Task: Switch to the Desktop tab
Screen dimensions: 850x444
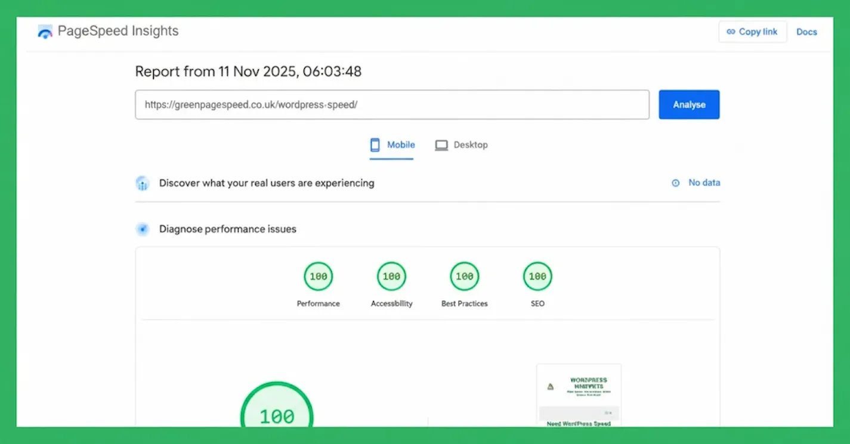Action: [x=461, y=145]
